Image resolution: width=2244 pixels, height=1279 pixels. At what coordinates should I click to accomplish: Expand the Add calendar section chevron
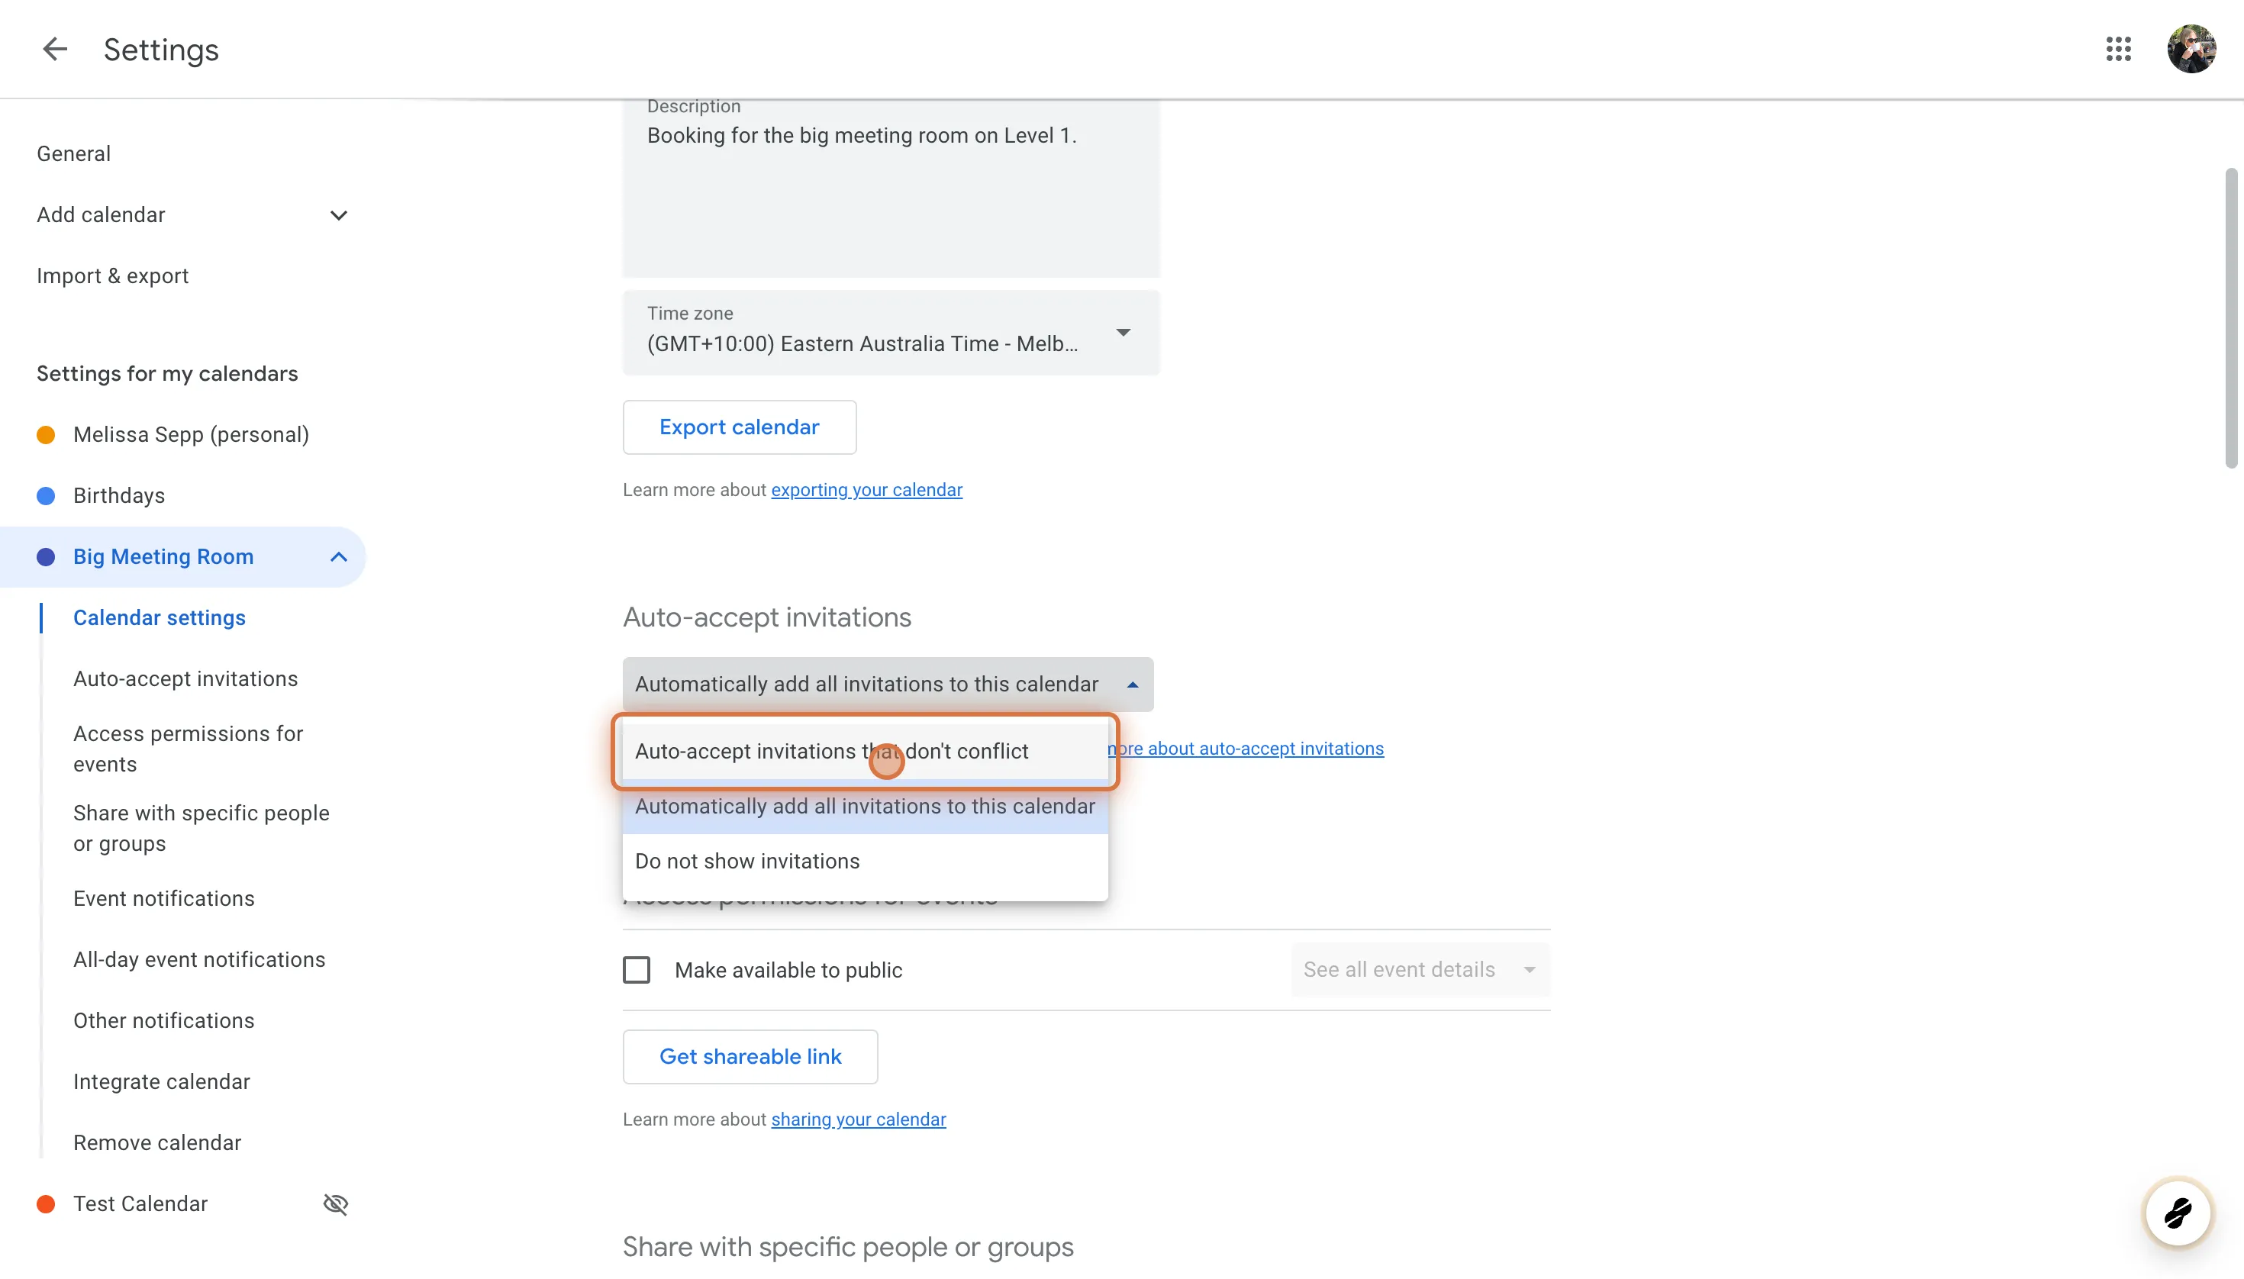(x=338, y=215)
